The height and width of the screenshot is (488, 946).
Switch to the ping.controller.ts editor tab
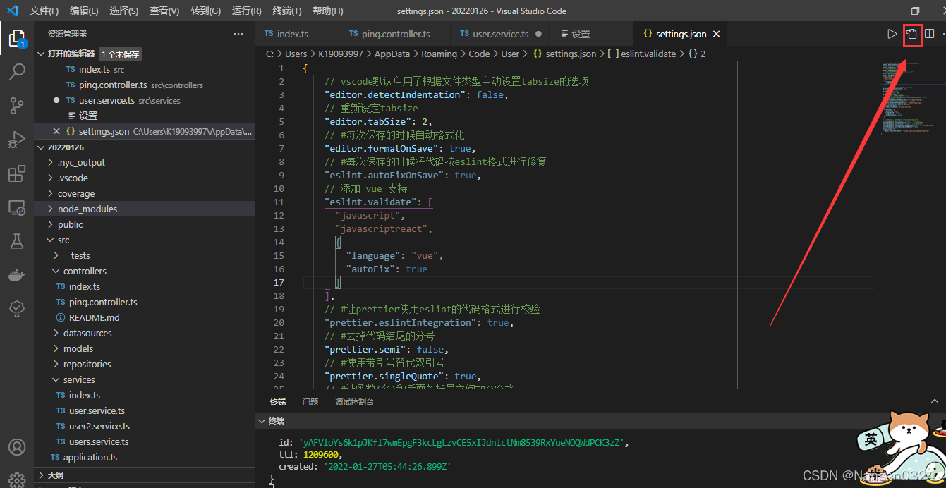tap(395, 34)
